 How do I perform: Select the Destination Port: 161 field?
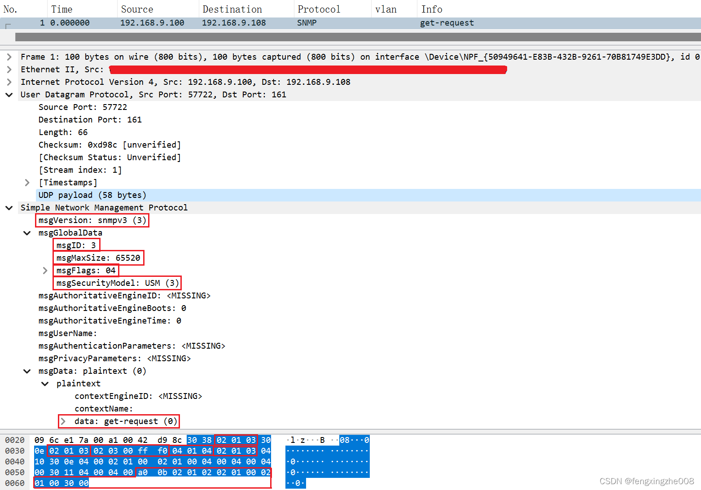click(x=90, y=120)
